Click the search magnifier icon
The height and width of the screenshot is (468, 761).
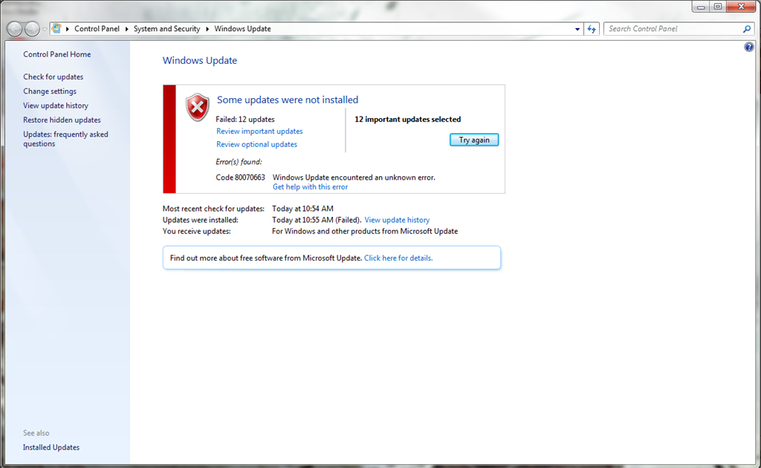pyautogui.click(x=747, y=29)
